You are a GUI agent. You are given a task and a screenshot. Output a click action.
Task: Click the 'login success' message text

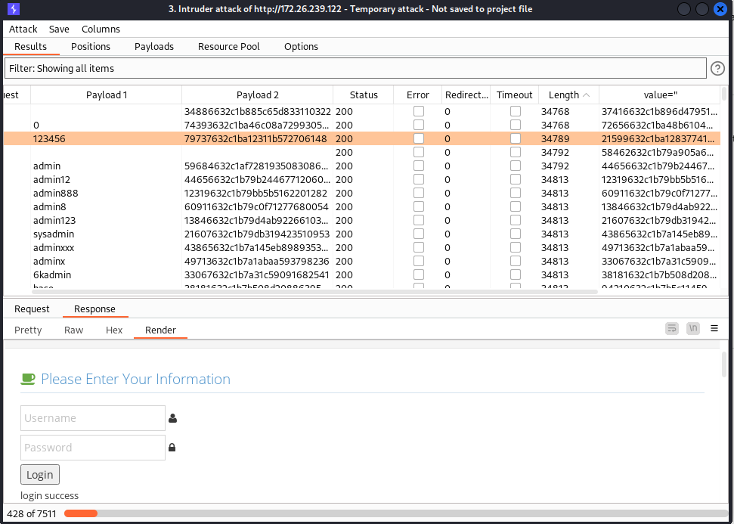pos(50,495)
